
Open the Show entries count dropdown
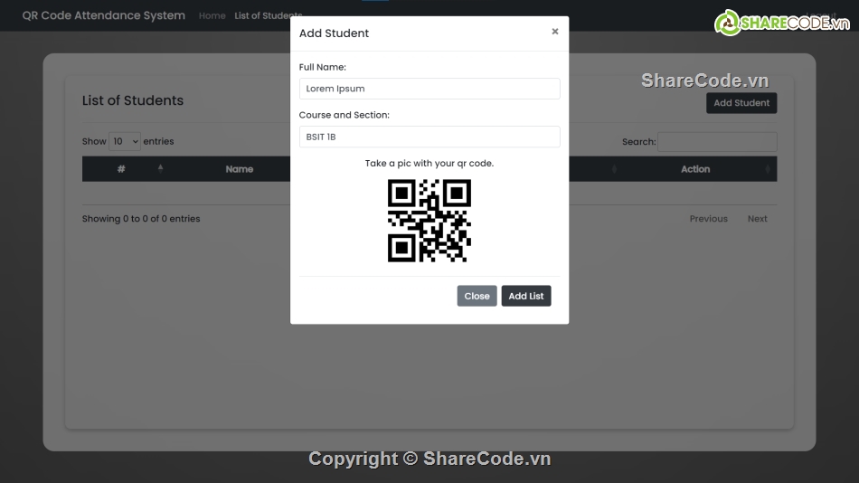pyautogui.click(x=125, y=141)
